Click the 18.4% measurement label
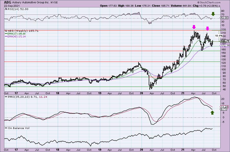This screenshot has height=152, width=230. (218, 36)
